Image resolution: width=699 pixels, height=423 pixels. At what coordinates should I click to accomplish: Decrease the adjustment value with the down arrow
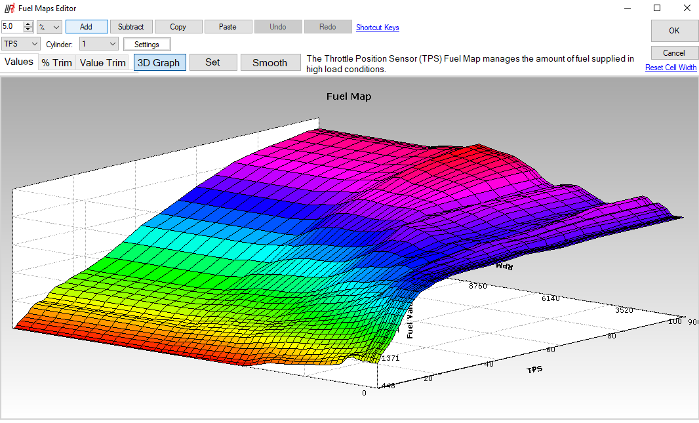click(x=28, y=30)
